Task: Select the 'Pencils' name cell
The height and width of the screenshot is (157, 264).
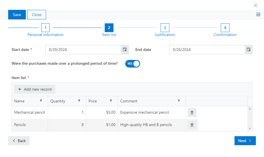Action: [x=30, y=125]
